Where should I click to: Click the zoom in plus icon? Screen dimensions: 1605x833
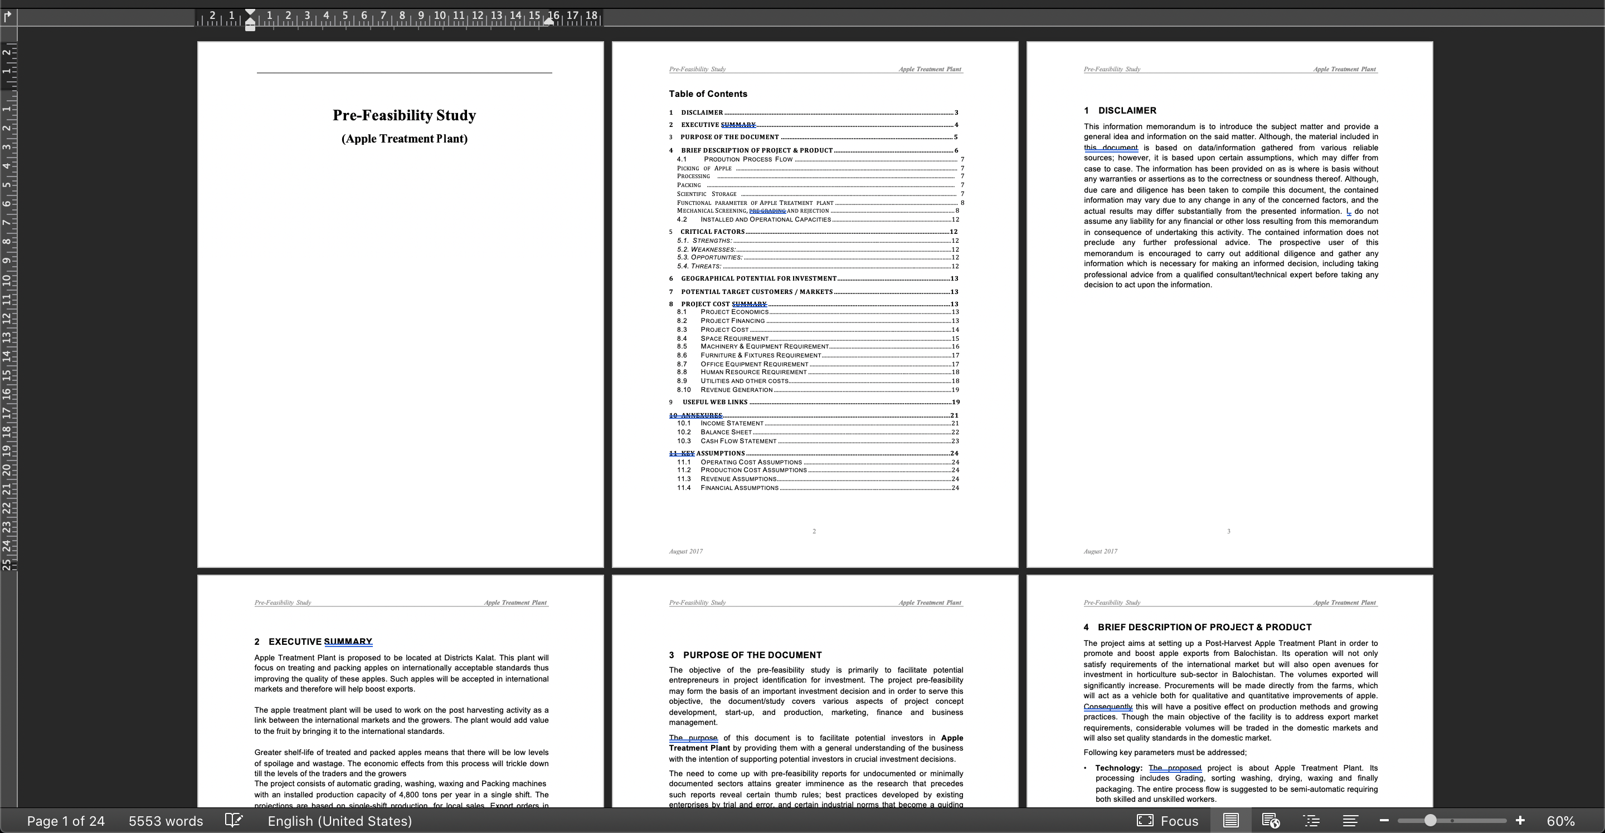(1520, 821)
